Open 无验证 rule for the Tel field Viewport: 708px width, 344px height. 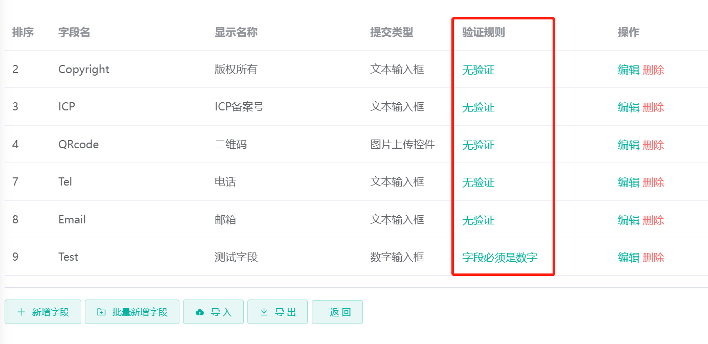pos(477,182)
